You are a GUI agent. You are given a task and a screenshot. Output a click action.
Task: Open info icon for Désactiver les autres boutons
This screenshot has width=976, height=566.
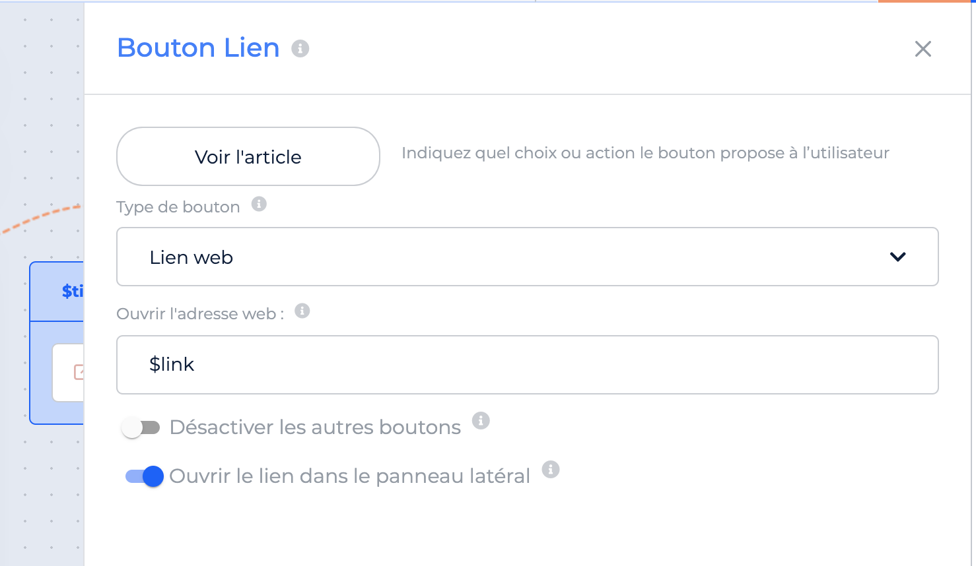click(x=481, y=420)
